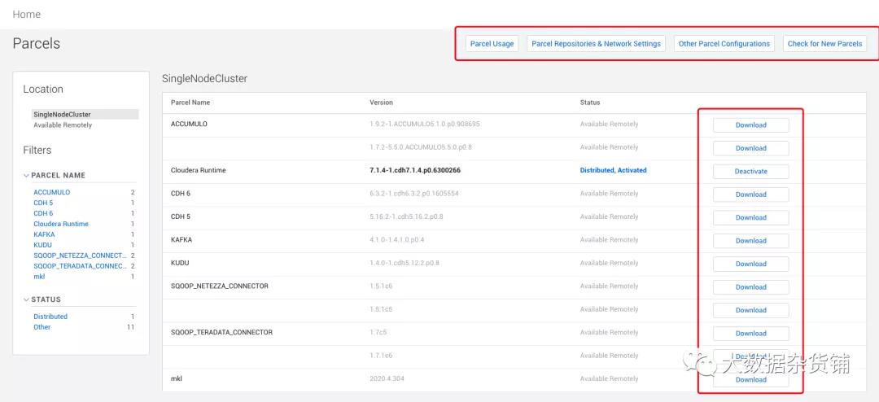
Task: Click SQOOP_TERADATA_CONNECTOR name in table
Action: click(x=221, y=332)
